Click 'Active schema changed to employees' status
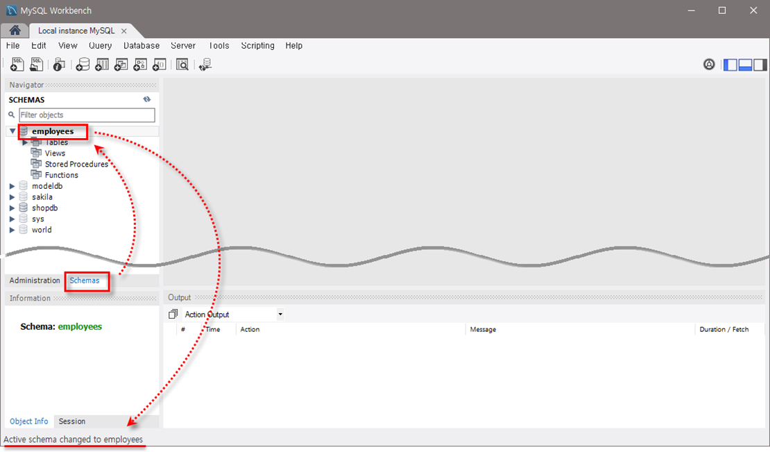The height and width of the screenshot is (452, 770). (73, 440)
